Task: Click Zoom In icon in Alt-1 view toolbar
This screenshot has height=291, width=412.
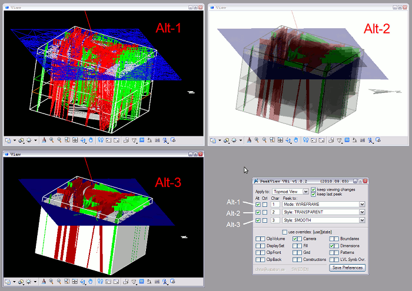Action: [x=52, y=141]
